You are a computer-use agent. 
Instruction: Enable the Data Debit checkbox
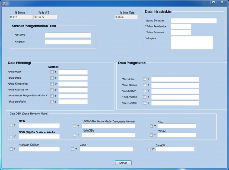(x=52, y=78)
